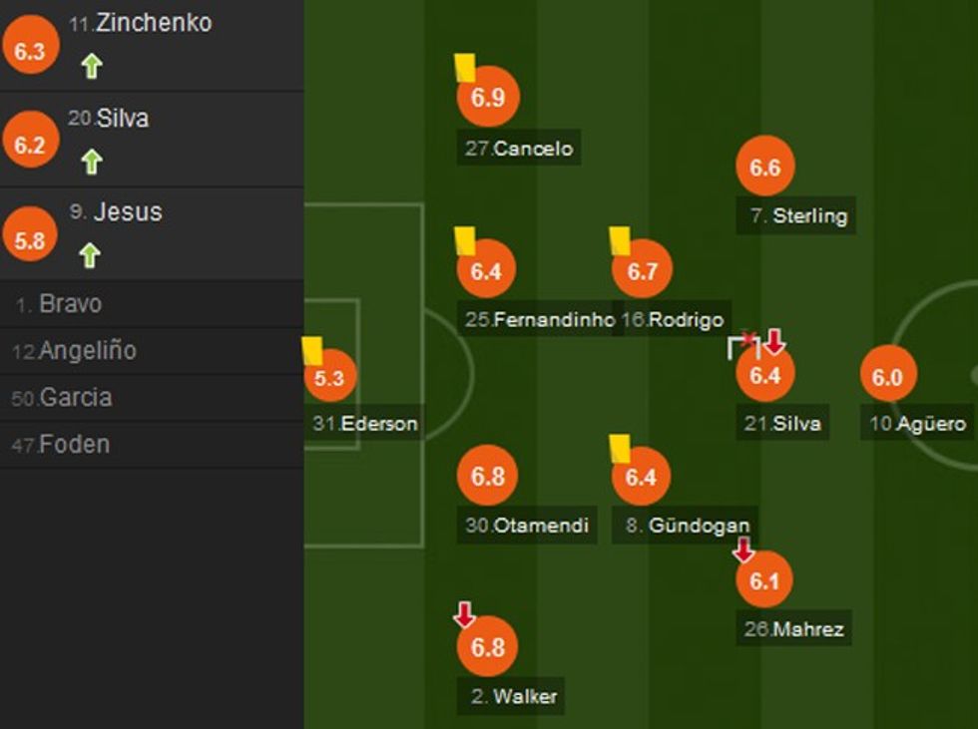Click Rodrigo's yellow card icon
The height and width of the screenshot is (729, 978).
click(620, 240)
